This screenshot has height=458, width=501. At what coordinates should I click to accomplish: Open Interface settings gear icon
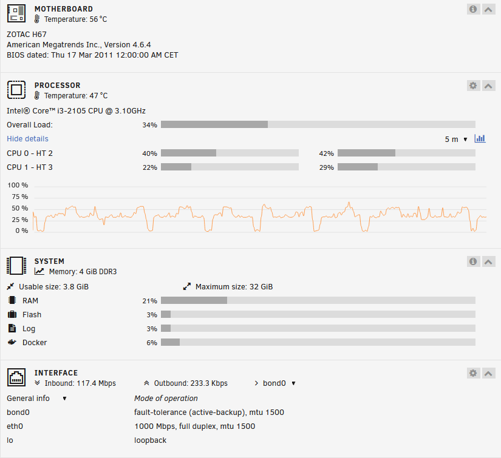pyautogui.click(x=473, y=373)
